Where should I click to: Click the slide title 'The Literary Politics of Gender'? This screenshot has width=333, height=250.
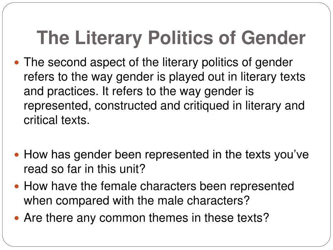coord(171,38)
